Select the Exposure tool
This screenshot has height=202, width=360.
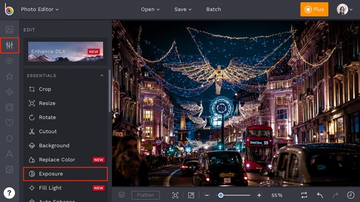click(x=65, y=174)
